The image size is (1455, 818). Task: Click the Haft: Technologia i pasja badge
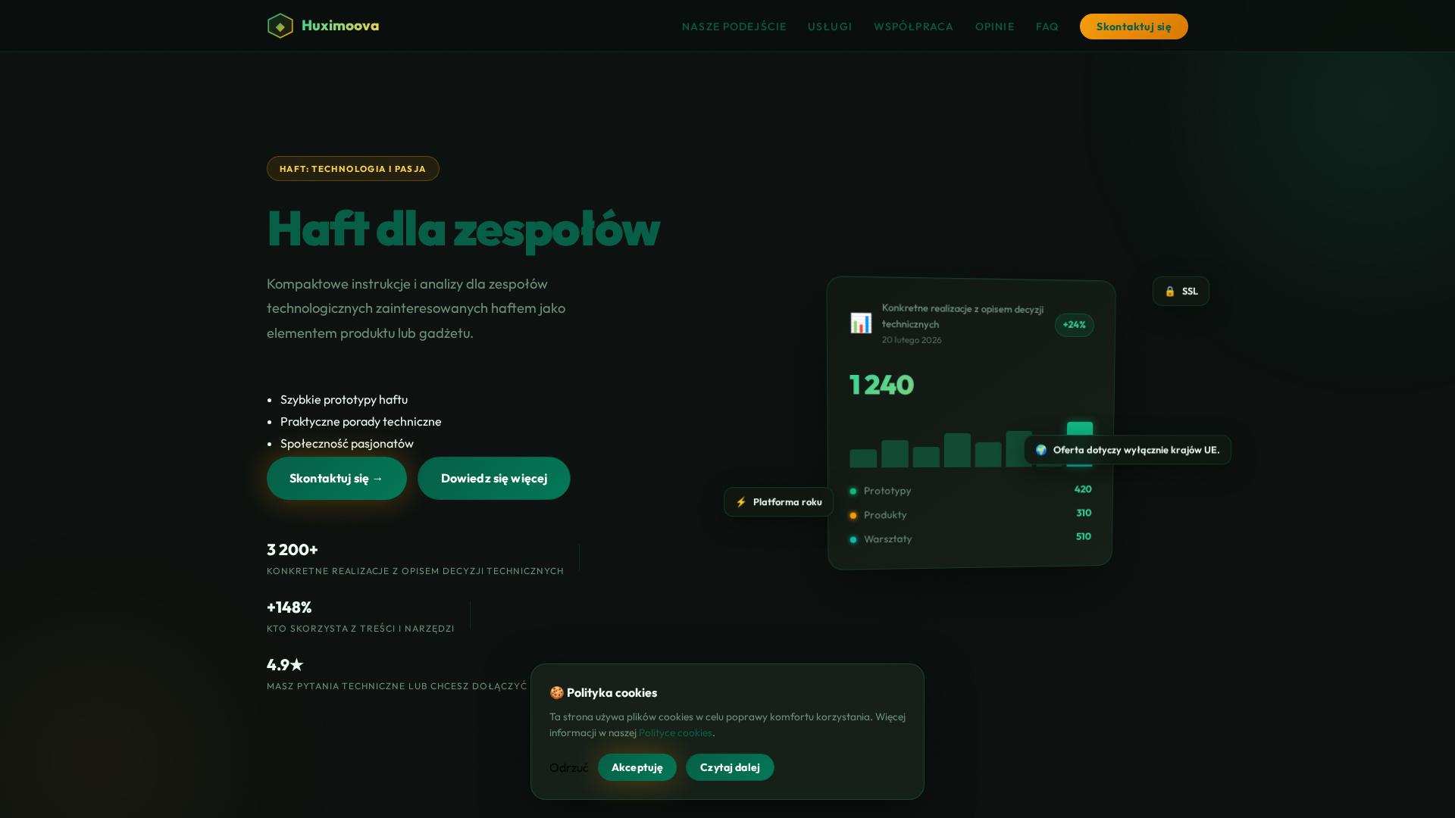pos(353,169)
